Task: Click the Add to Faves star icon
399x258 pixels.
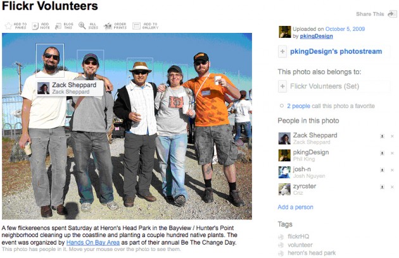Action: [x=8, y=26]
